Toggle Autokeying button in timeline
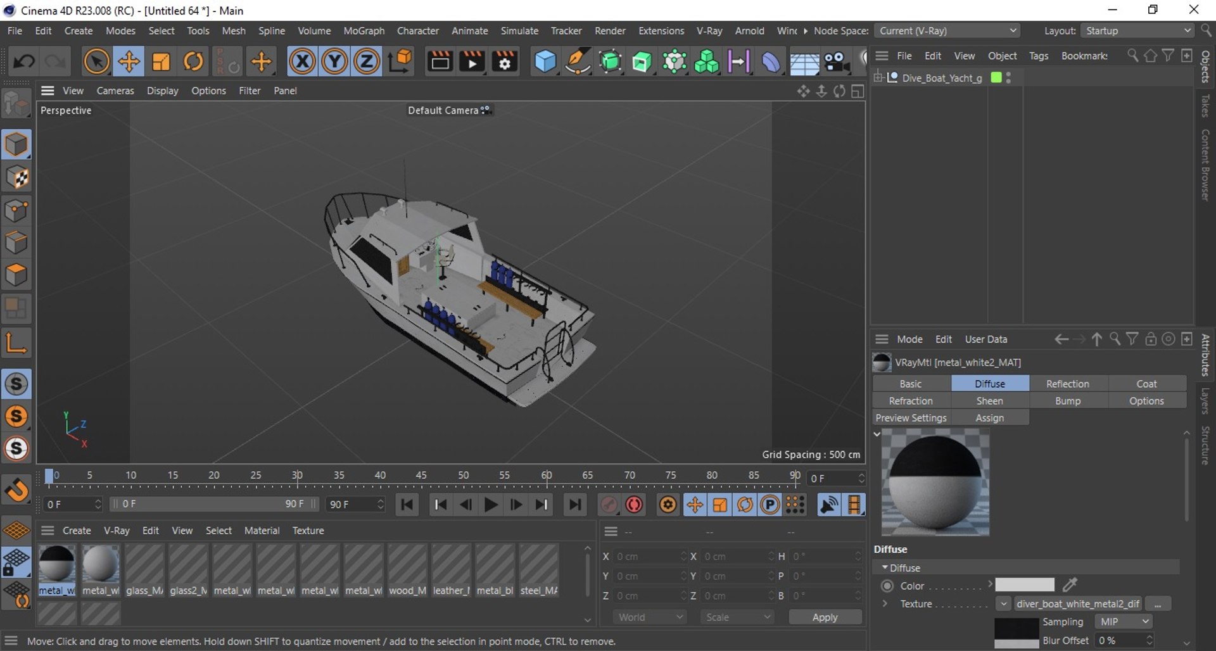Viewport: 1216px width, 651px height. pyautogui.click(x=634, y=505)
